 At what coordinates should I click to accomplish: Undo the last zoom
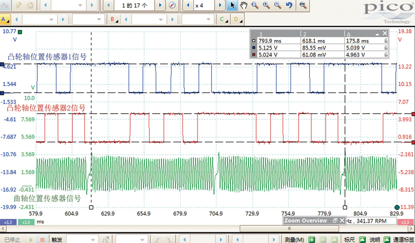click(x=289, y=5)
